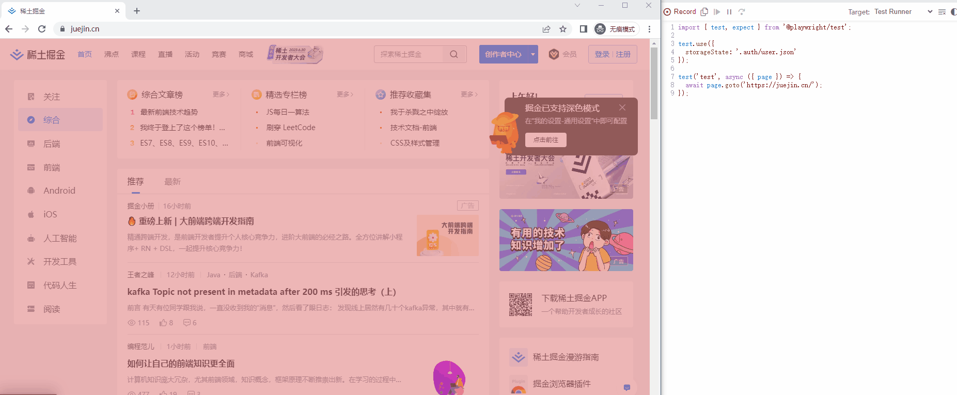Switch to the 最新 tab
Screen dimensions: 957x395
[172, 182]
